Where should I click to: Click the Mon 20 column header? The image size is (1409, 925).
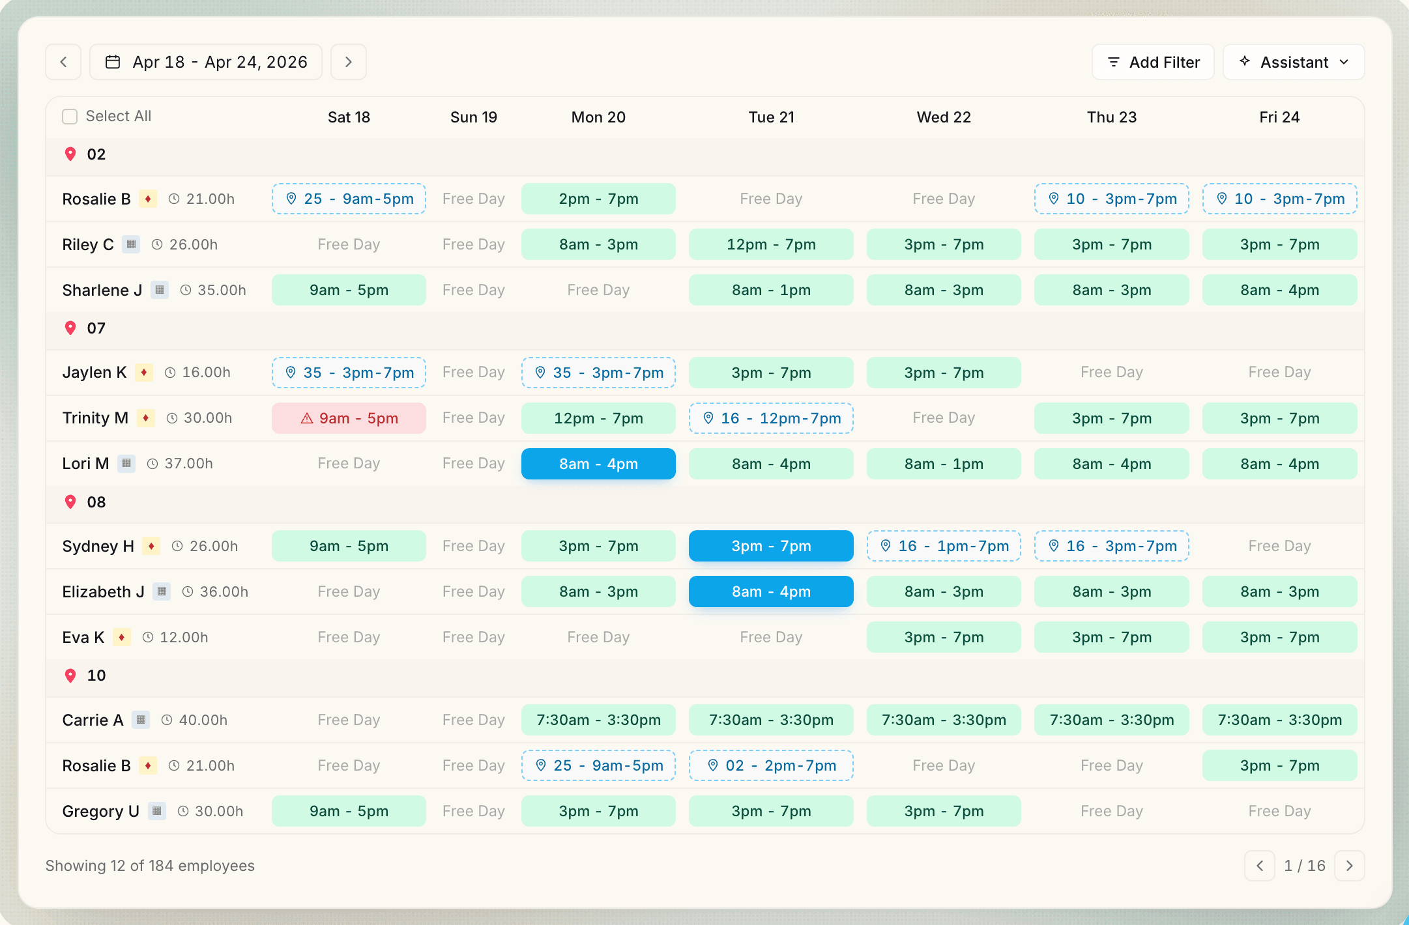pos(598,117)
